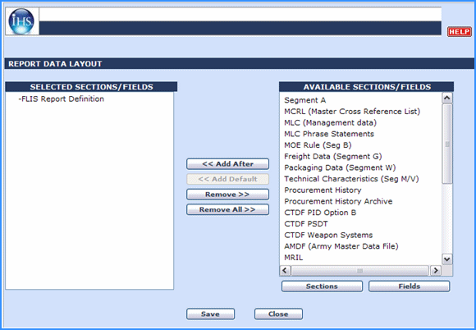The height and width of the screenshot is (330, 476).
Task: Select FLIS Report Definition tree node
Action: coord(62,99)
